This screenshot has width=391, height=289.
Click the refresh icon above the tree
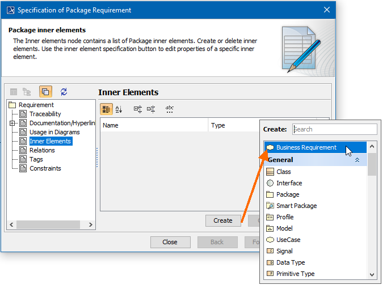[x=64, y=92]
